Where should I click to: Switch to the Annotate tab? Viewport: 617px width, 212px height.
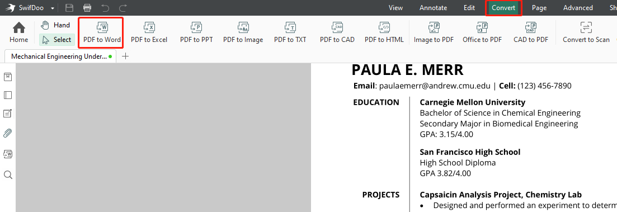click(x=433, y=8)
